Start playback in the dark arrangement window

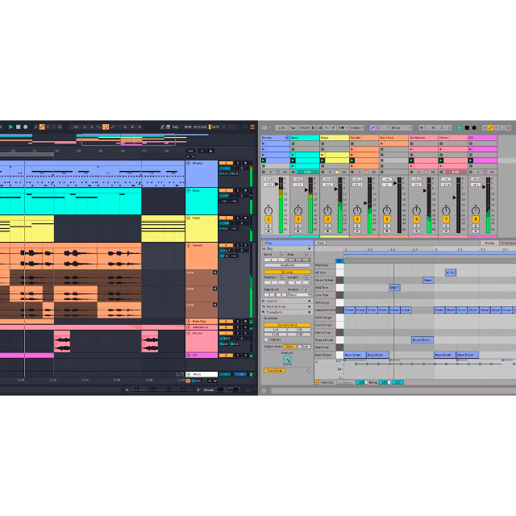coord(10,127)
